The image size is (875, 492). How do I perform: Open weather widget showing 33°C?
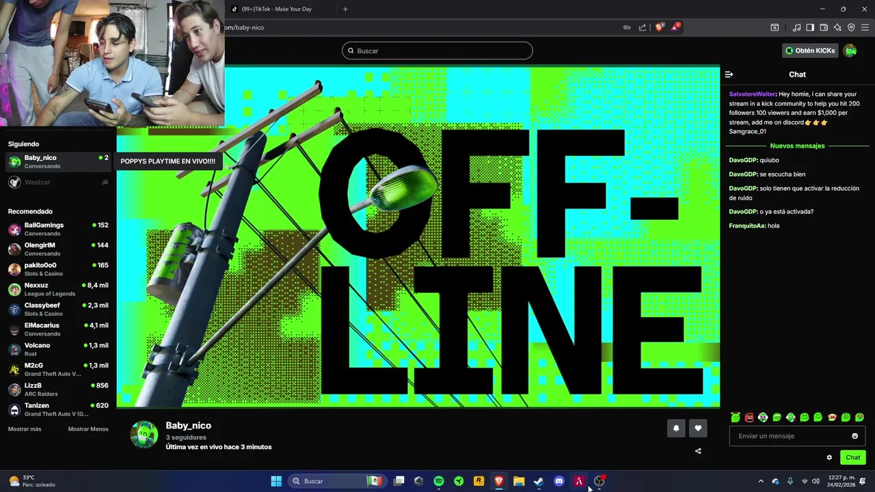click(x=31, y=481)
